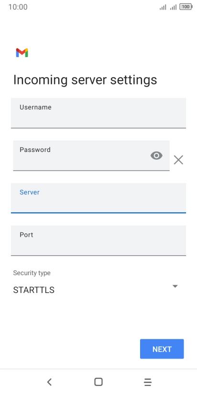Tap the blue Server field label

[29, 192]
